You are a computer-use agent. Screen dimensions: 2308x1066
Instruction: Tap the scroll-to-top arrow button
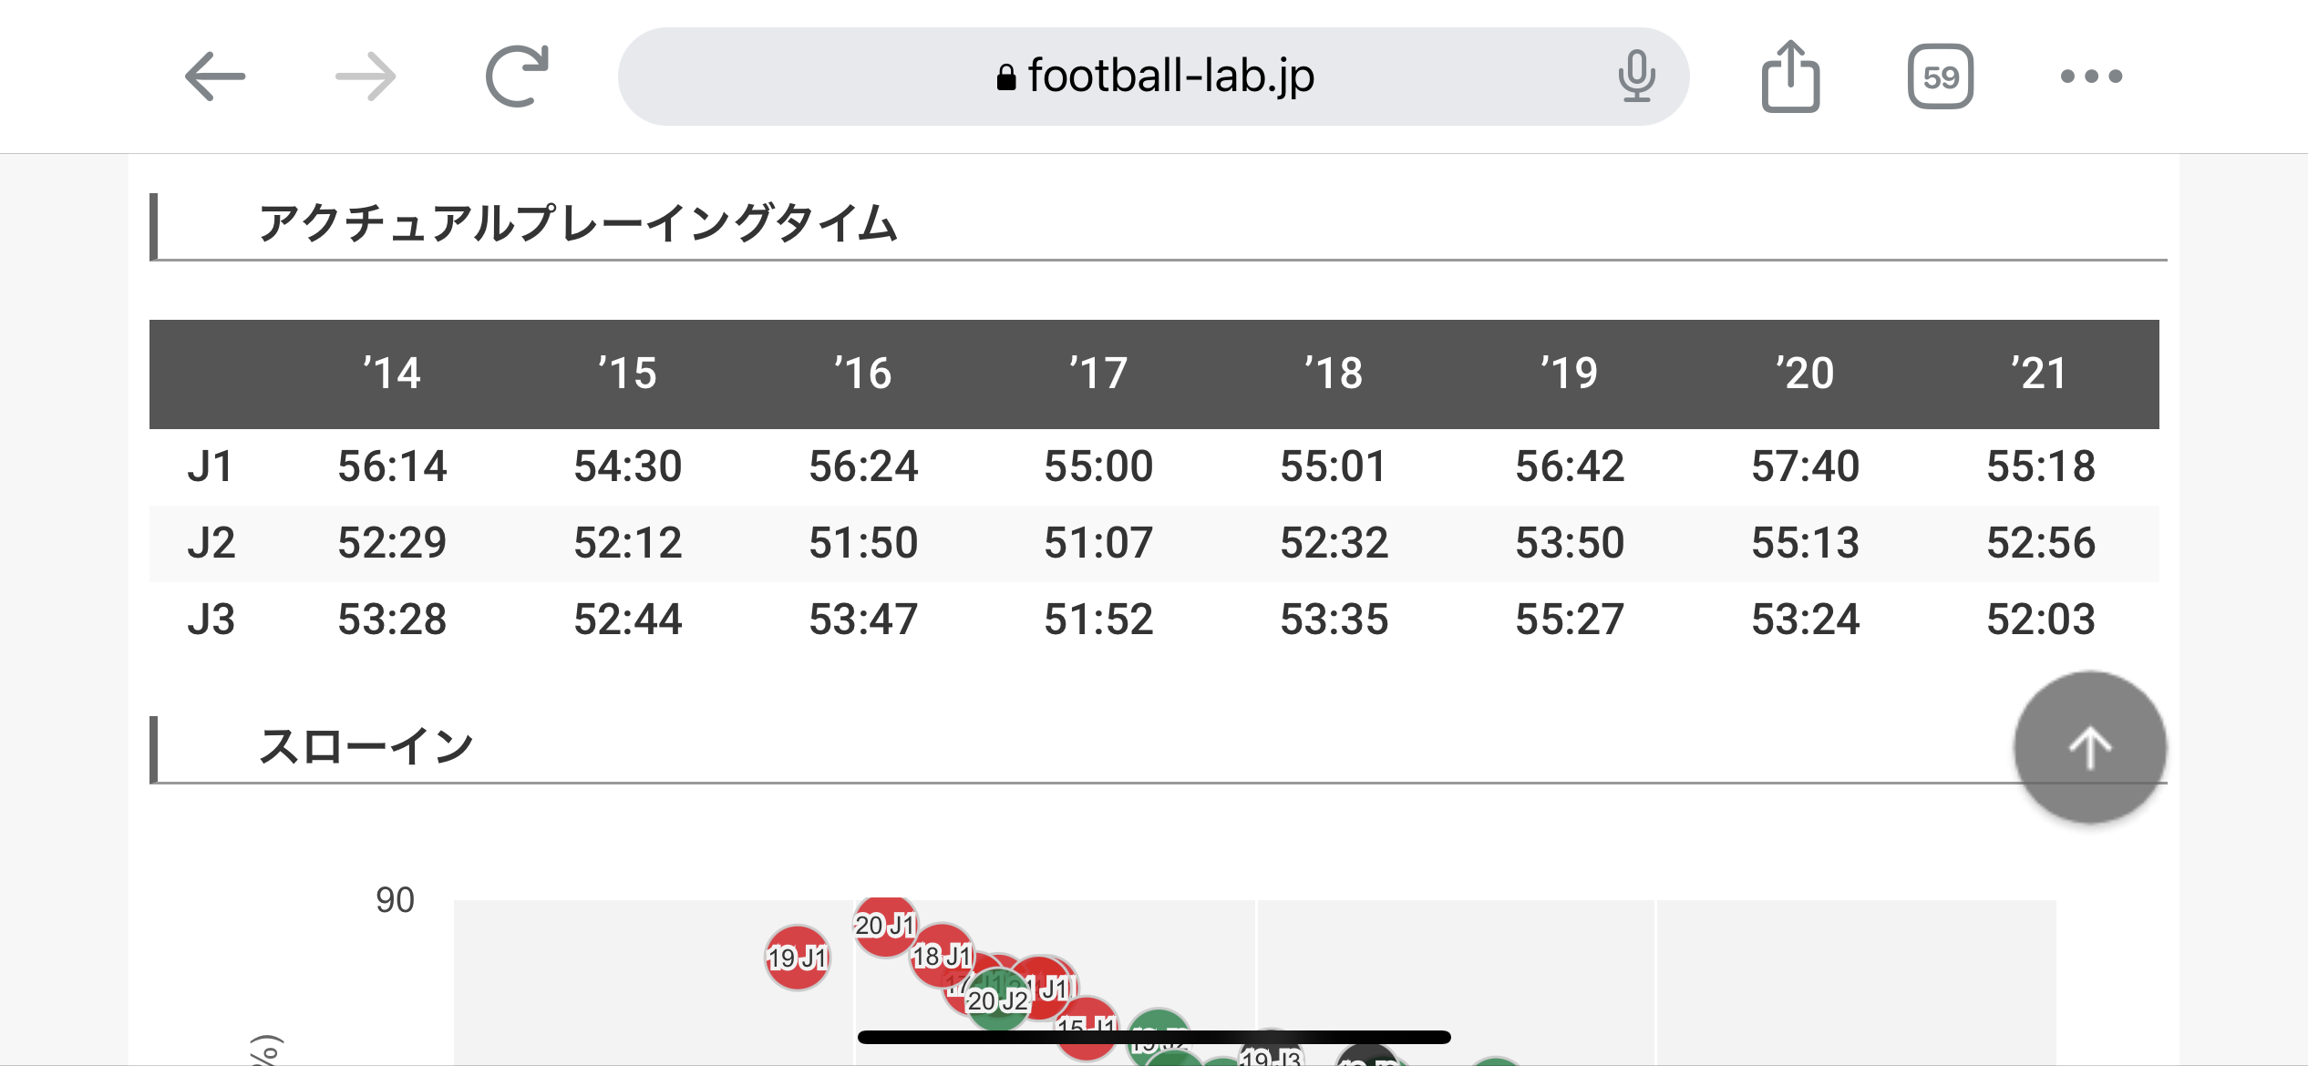coord(2089,747)
